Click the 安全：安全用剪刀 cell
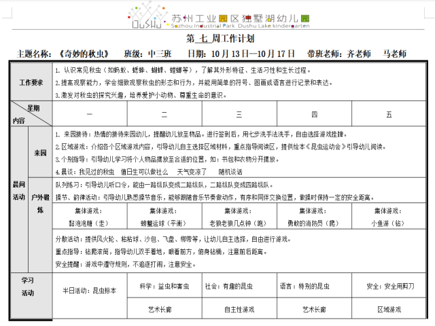Viewport: 435px width, 326px height. [x=389, y=287]
